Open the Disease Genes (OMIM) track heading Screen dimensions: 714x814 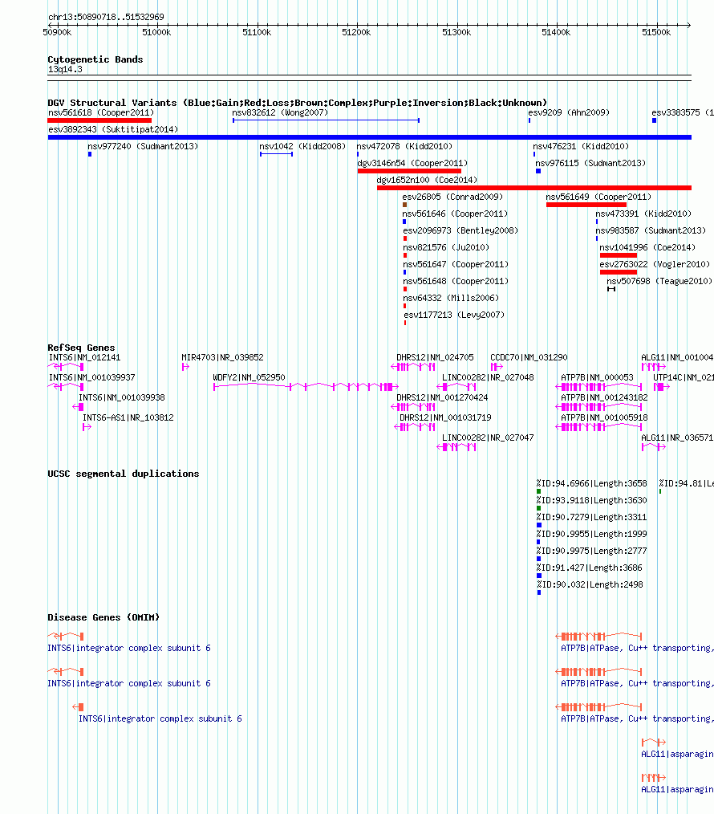(x=103, y=617)
